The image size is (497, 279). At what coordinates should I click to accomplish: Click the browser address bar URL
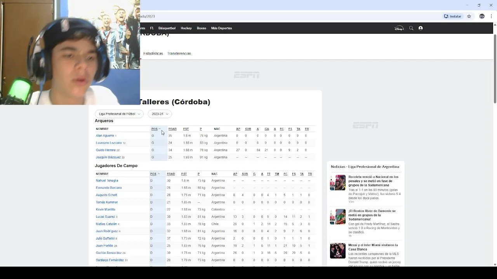(x=148, y=16)
